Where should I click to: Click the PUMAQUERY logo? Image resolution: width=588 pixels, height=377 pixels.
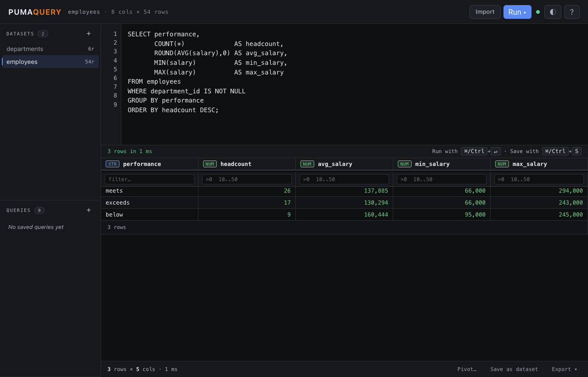(x=35, y=12)
